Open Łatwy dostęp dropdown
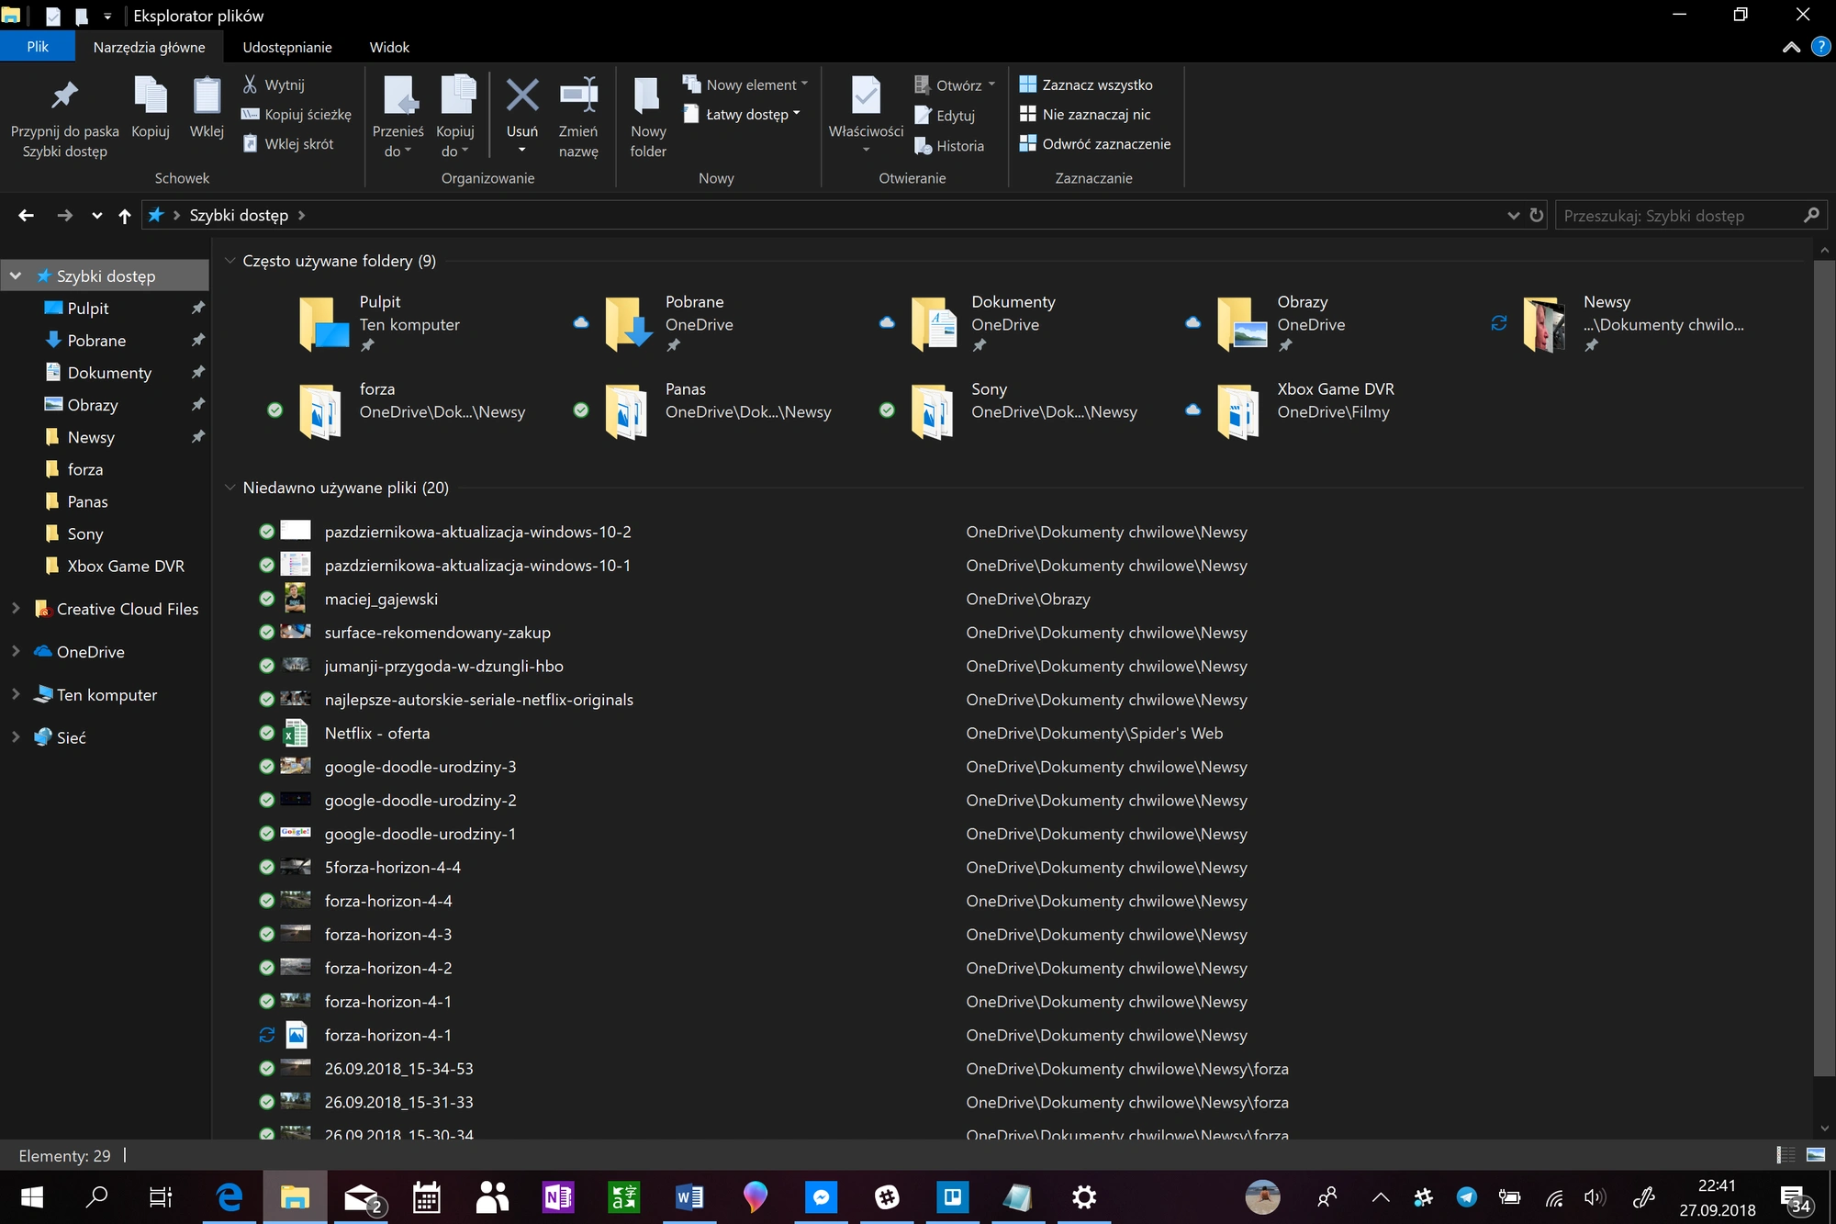This screenshot has height=1224, width=1836. point(743,114)
